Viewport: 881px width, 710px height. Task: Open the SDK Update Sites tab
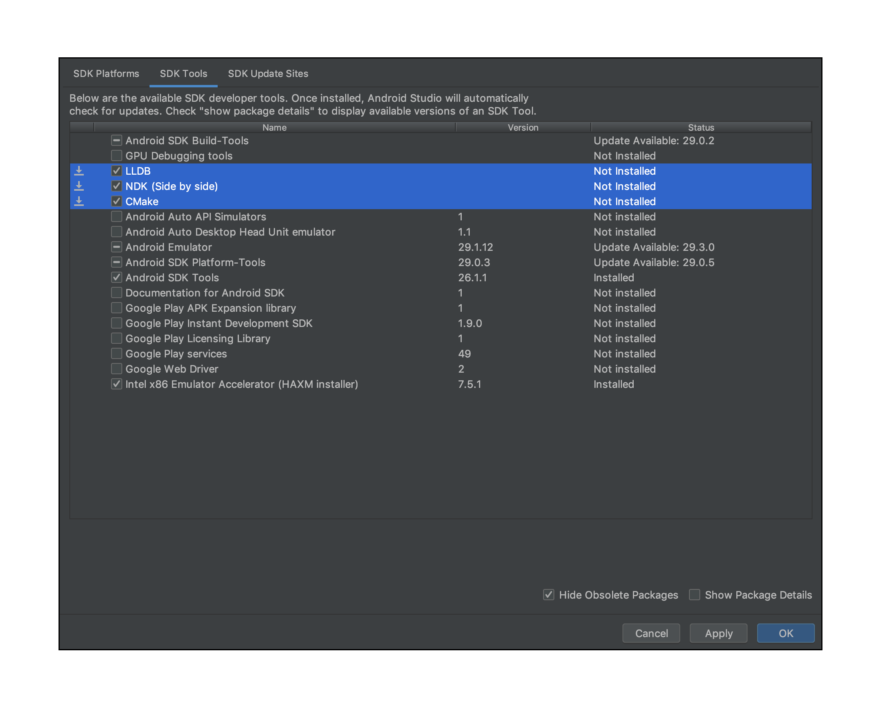click(268, 74)
